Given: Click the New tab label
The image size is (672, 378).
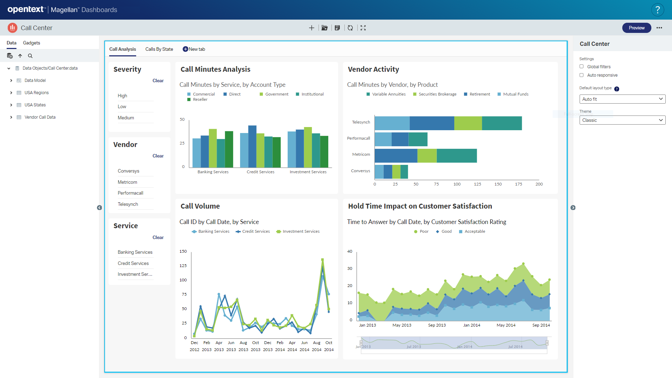Looking at the screenshot, I should tap(197, 49).
